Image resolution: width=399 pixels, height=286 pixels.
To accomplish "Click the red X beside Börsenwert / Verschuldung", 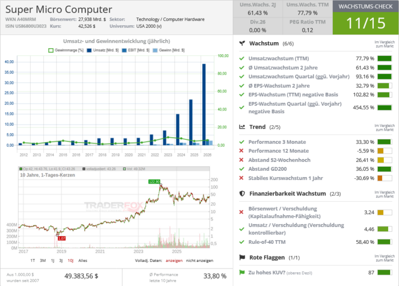I will [242, 212].
